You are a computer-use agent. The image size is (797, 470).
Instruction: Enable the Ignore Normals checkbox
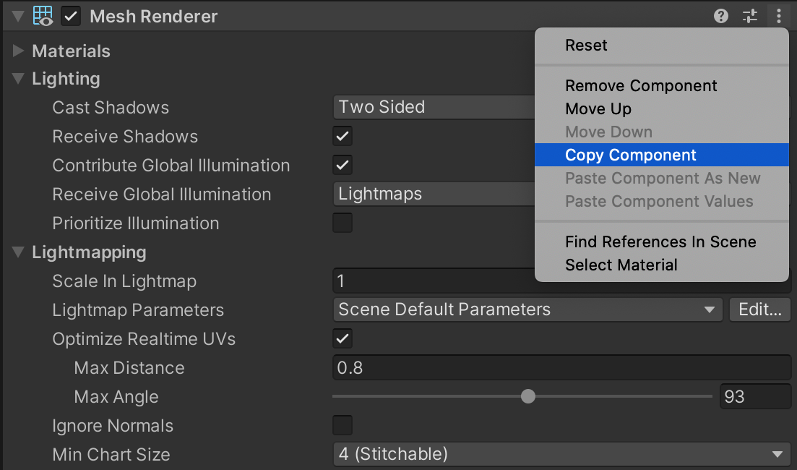point(343,425)
